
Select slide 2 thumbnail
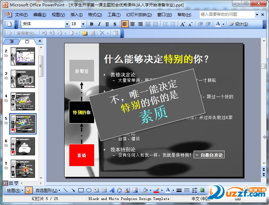pyautogui.click(x=23, y=56)
